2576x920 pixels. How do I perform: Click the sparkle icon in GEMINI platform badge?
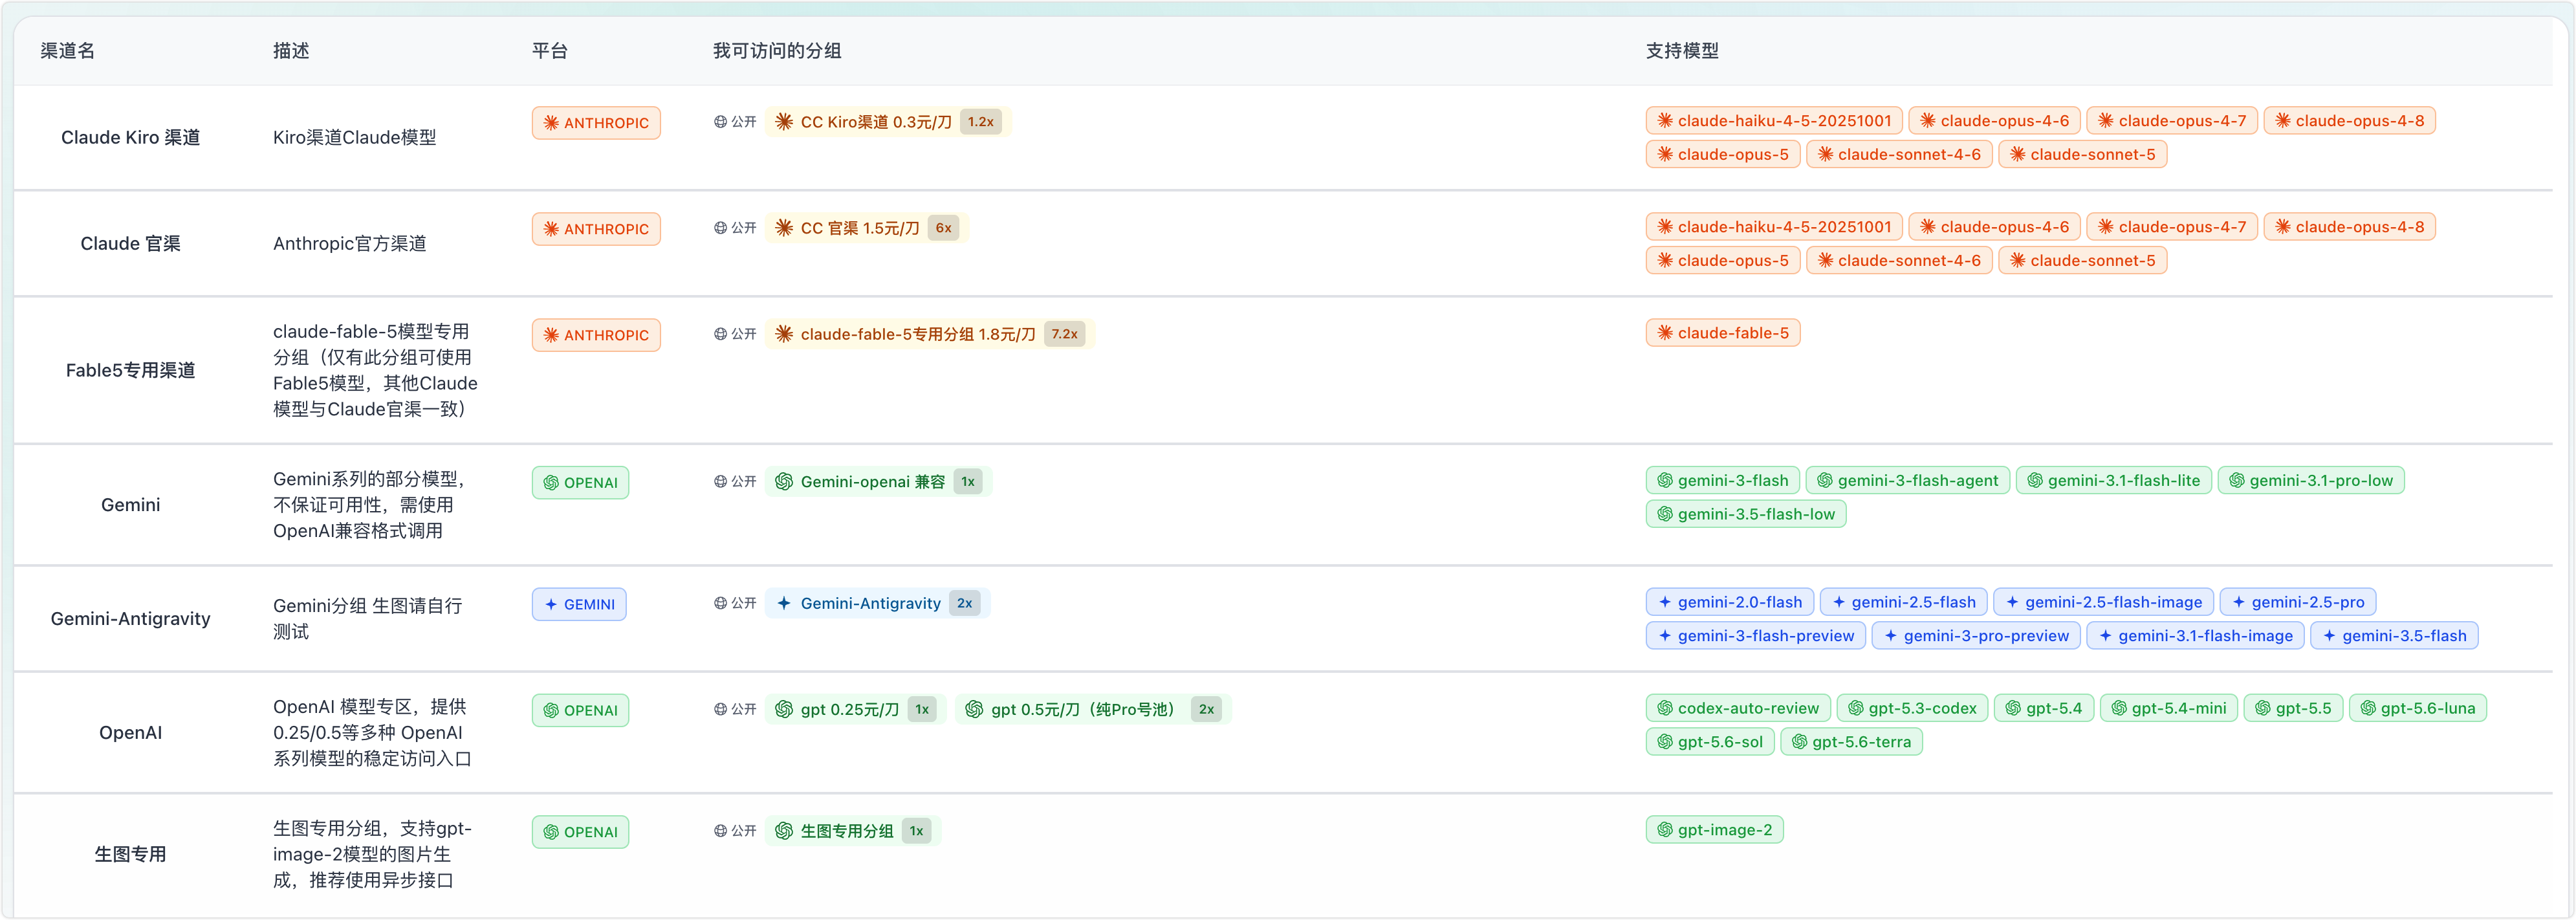[x=551, y=605]
